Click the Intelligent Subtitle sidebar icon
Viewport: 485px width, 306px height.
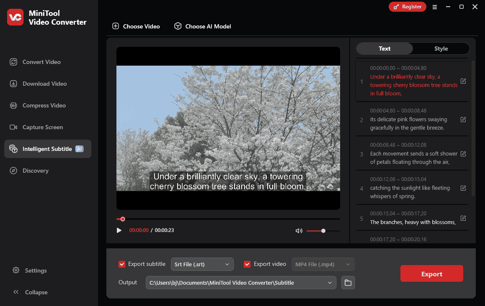tap(13, 149)
